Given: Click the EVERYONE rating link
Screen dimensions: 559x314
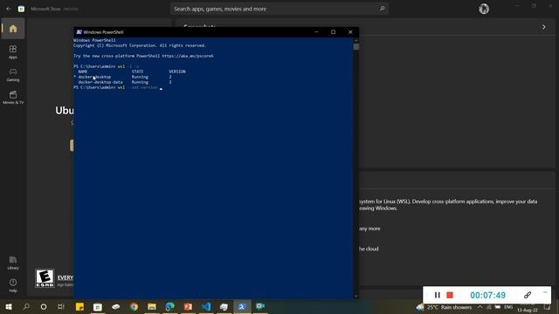Looking at the screenshot, I should [x=66, y=277].
